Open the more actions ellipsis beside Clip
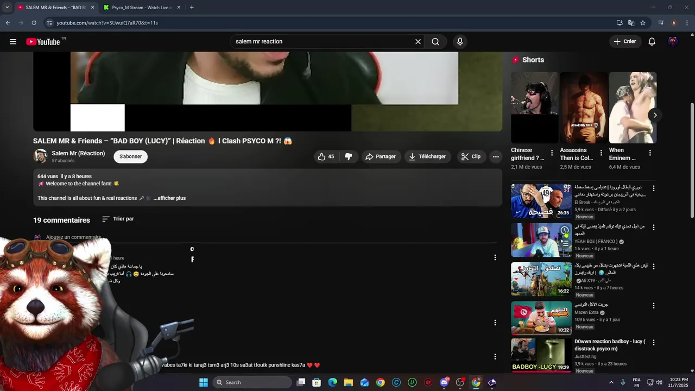This screenshot has width=695, height=391. tap(496, 156)
